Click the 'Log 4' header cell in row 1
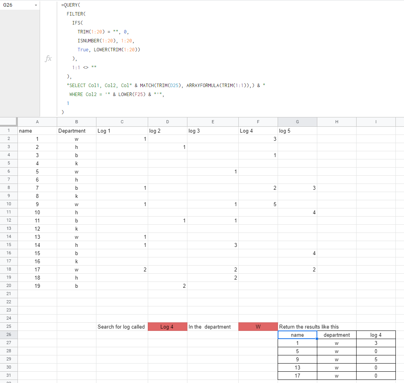This screenshot has width=404, height=383. (258, 131)
